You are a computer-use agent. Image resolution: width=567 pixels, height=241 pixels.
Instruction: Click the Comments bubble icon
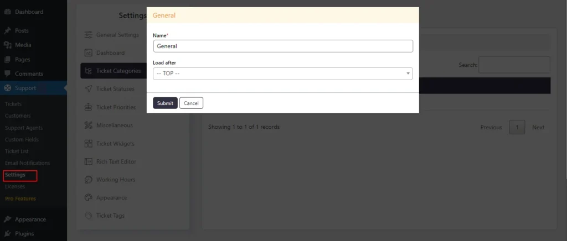tap(7, 74)
